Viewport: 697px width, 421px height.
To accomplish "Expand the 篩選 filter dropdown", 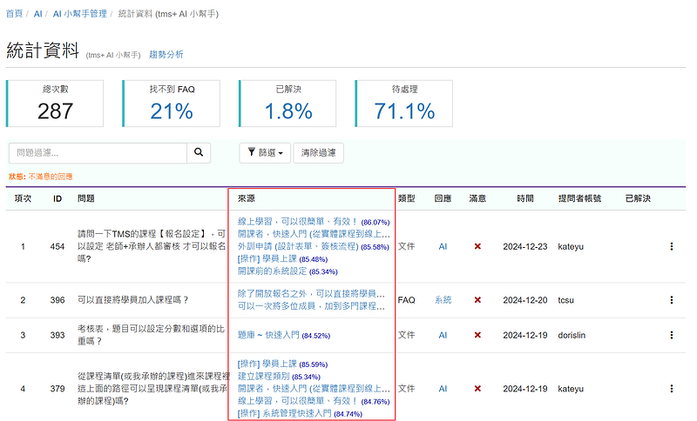I will point(264,153).
